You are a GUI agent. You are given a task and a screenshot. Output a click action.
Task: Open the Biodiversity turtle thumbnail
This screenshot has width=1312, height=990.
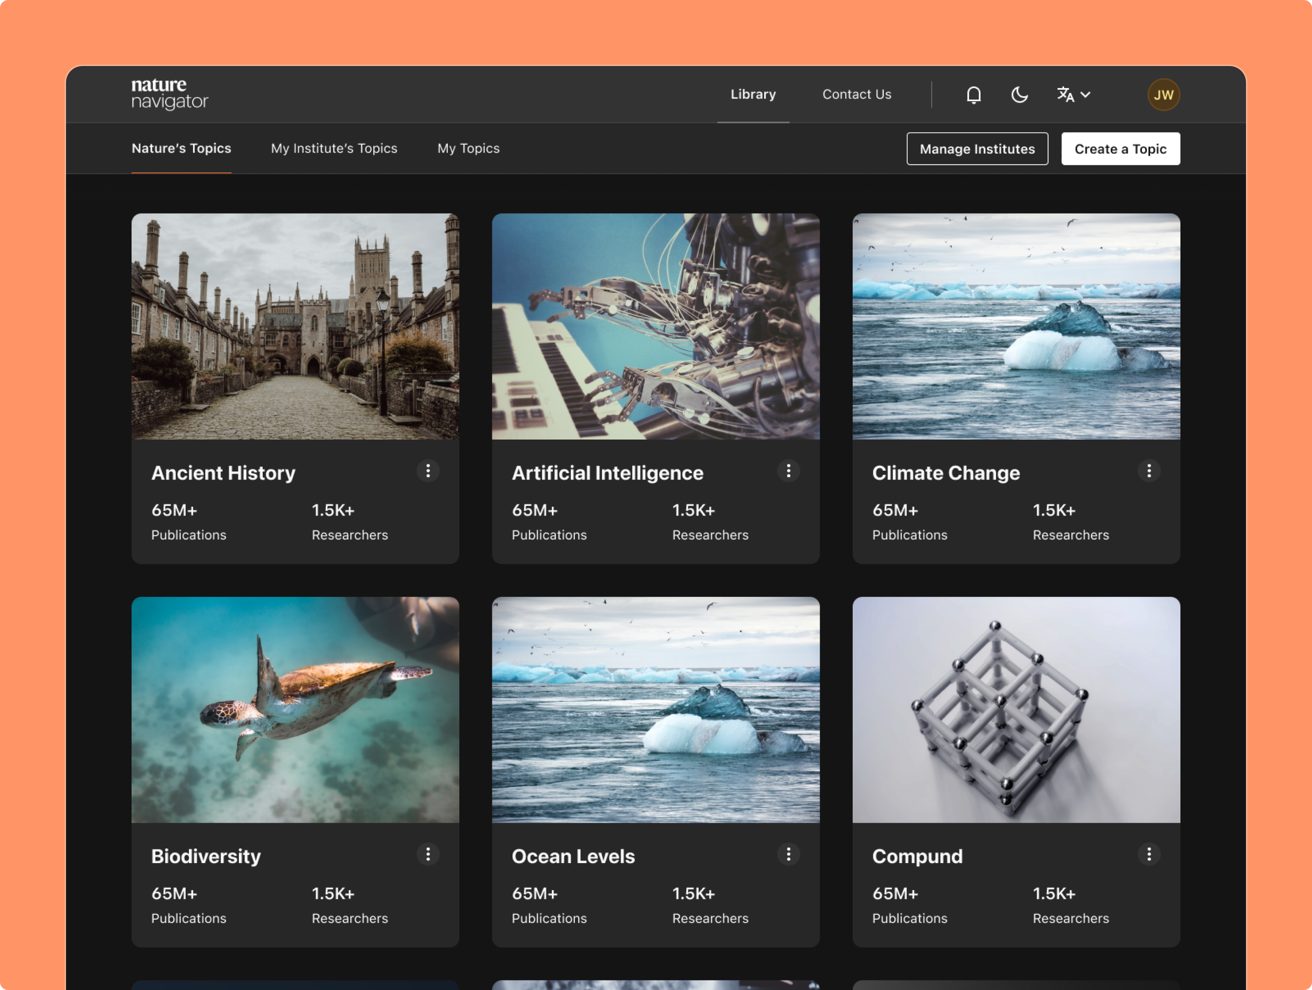click(295, 709)
